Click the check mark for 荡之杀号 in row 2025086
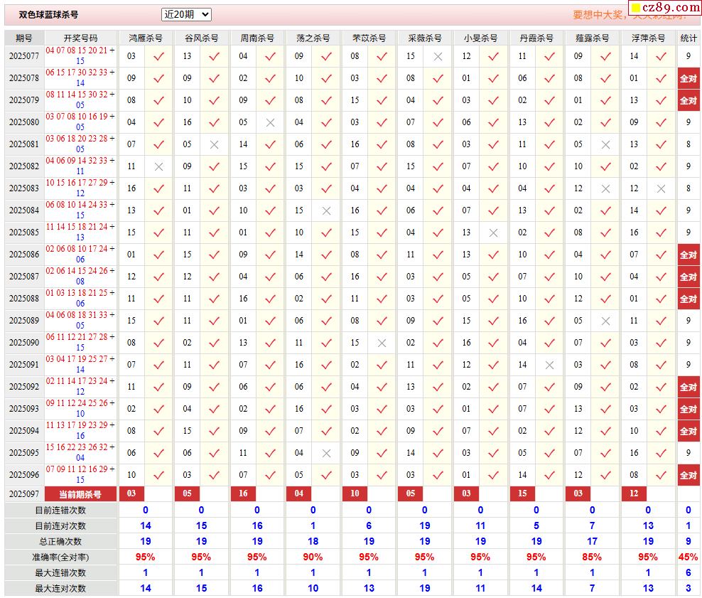 326,255
